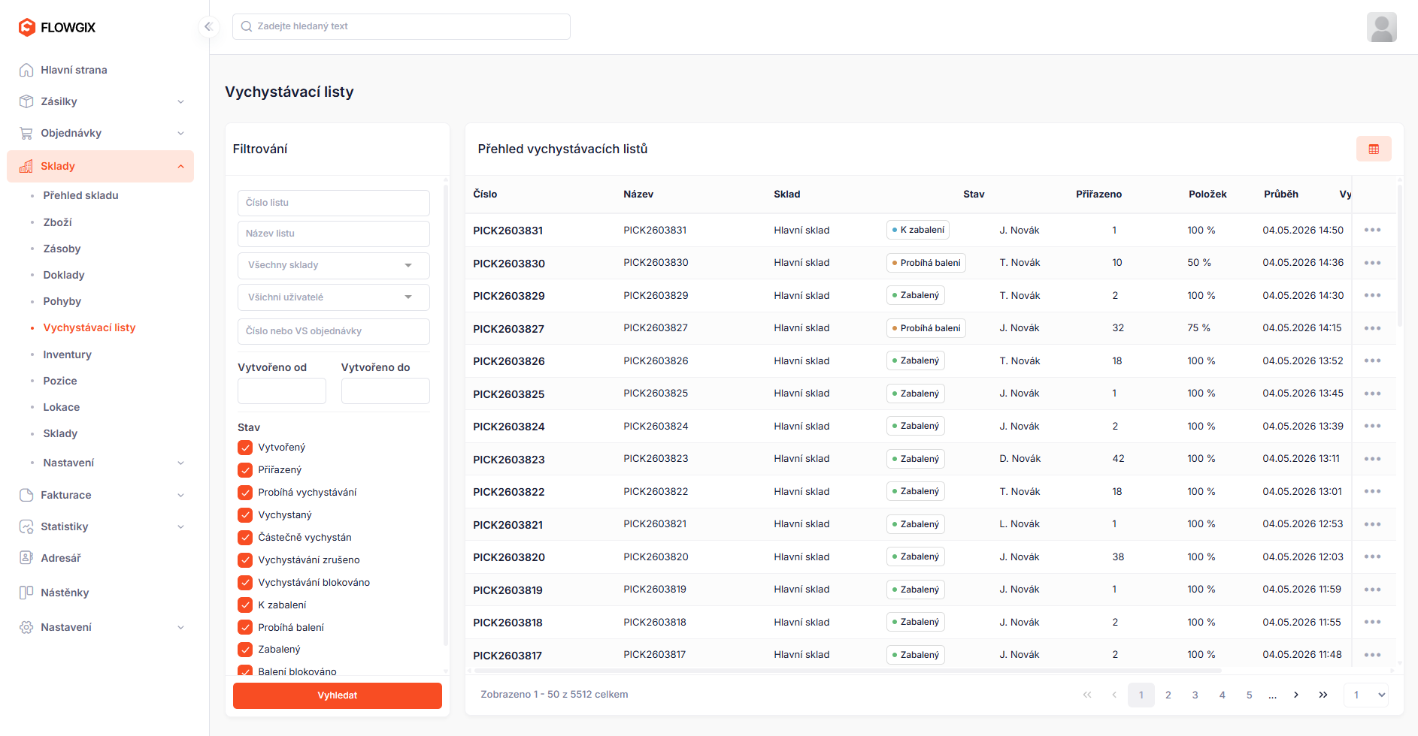
Task: Go to next page arrow
Action: [x=1296, y=695]
